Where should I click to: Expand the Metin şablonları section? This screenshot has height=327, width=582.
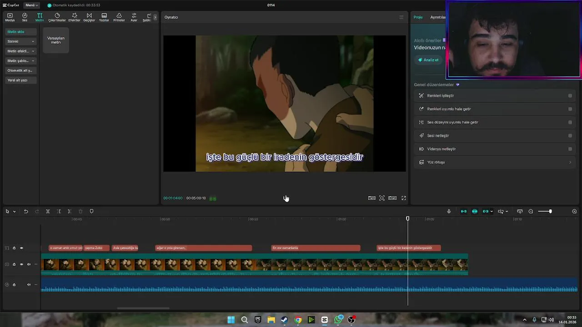(x=20, y=61)
